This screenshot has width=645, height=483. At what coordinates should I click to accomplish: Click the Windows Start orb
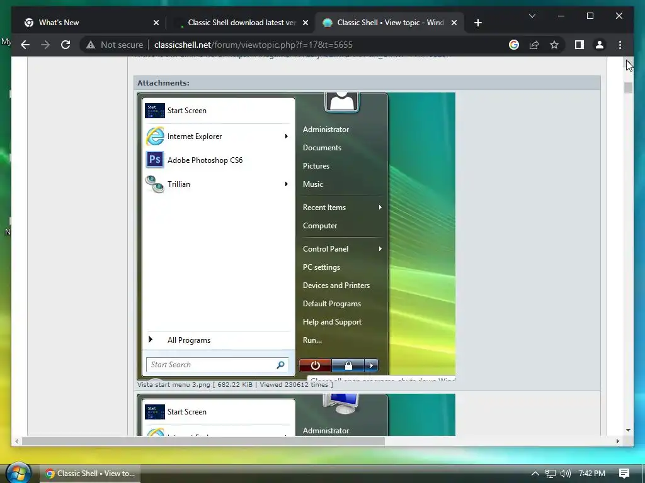(18, 473)
